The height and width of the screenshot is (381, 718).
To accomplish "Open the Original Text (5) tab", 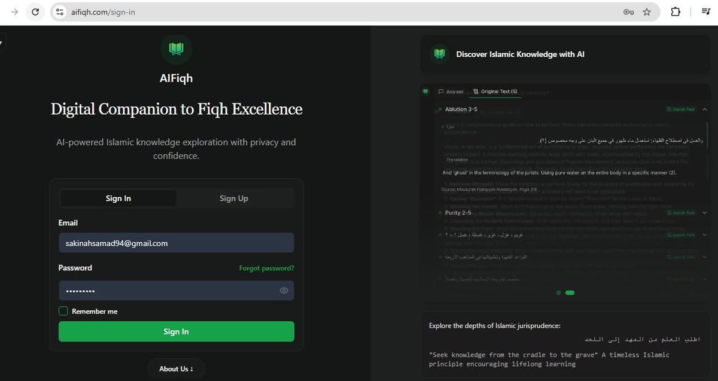I will point(495,92).
